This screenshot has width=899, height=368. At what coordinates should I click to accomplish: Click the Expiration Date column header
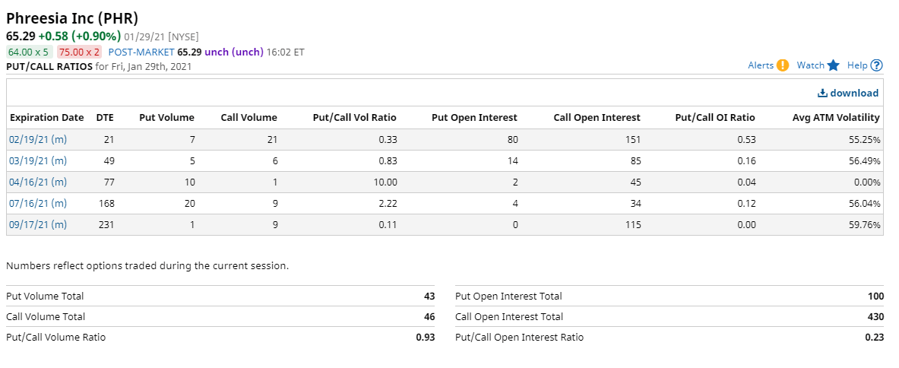click(47, 118)
